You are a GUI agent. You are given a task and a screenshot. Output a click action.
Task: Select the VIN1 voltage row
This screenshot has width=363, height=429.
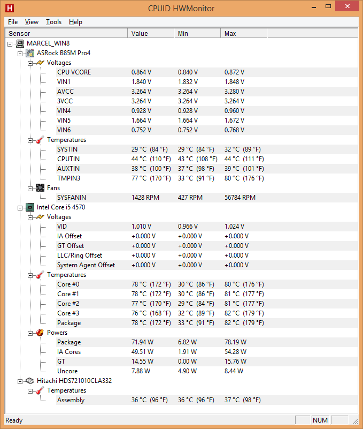(207, 82)
